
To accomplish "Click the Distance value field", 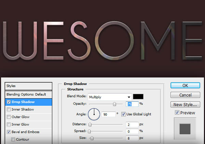I will pyautogui.click(x=132, y=125).
